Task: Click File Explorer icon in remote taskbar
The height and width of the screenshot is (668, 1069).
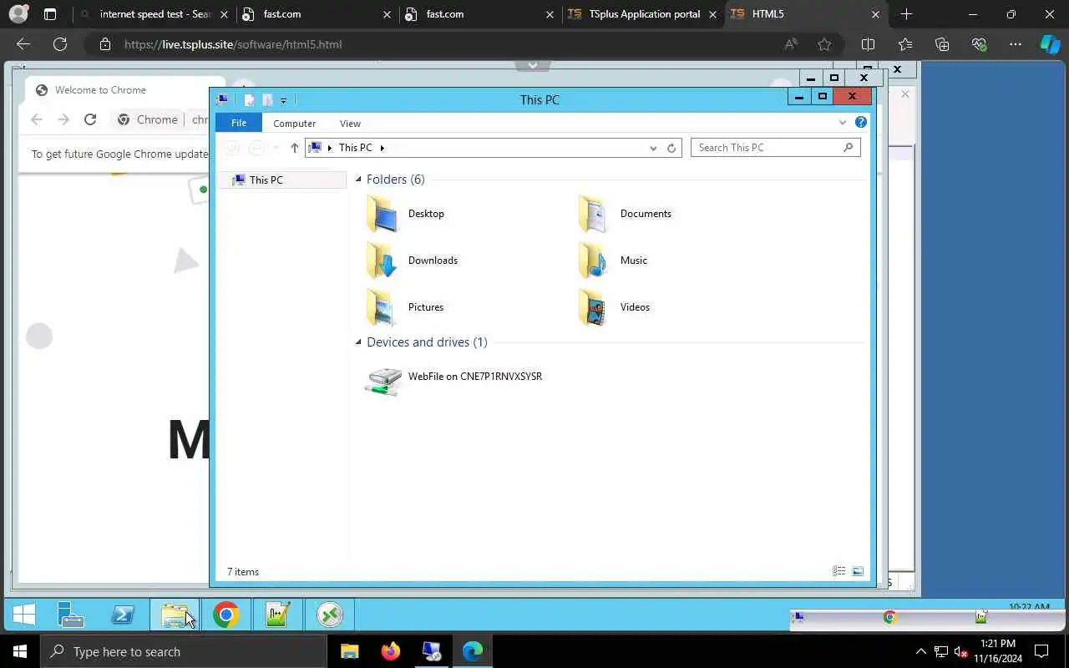Action: (x=175, y=615)
